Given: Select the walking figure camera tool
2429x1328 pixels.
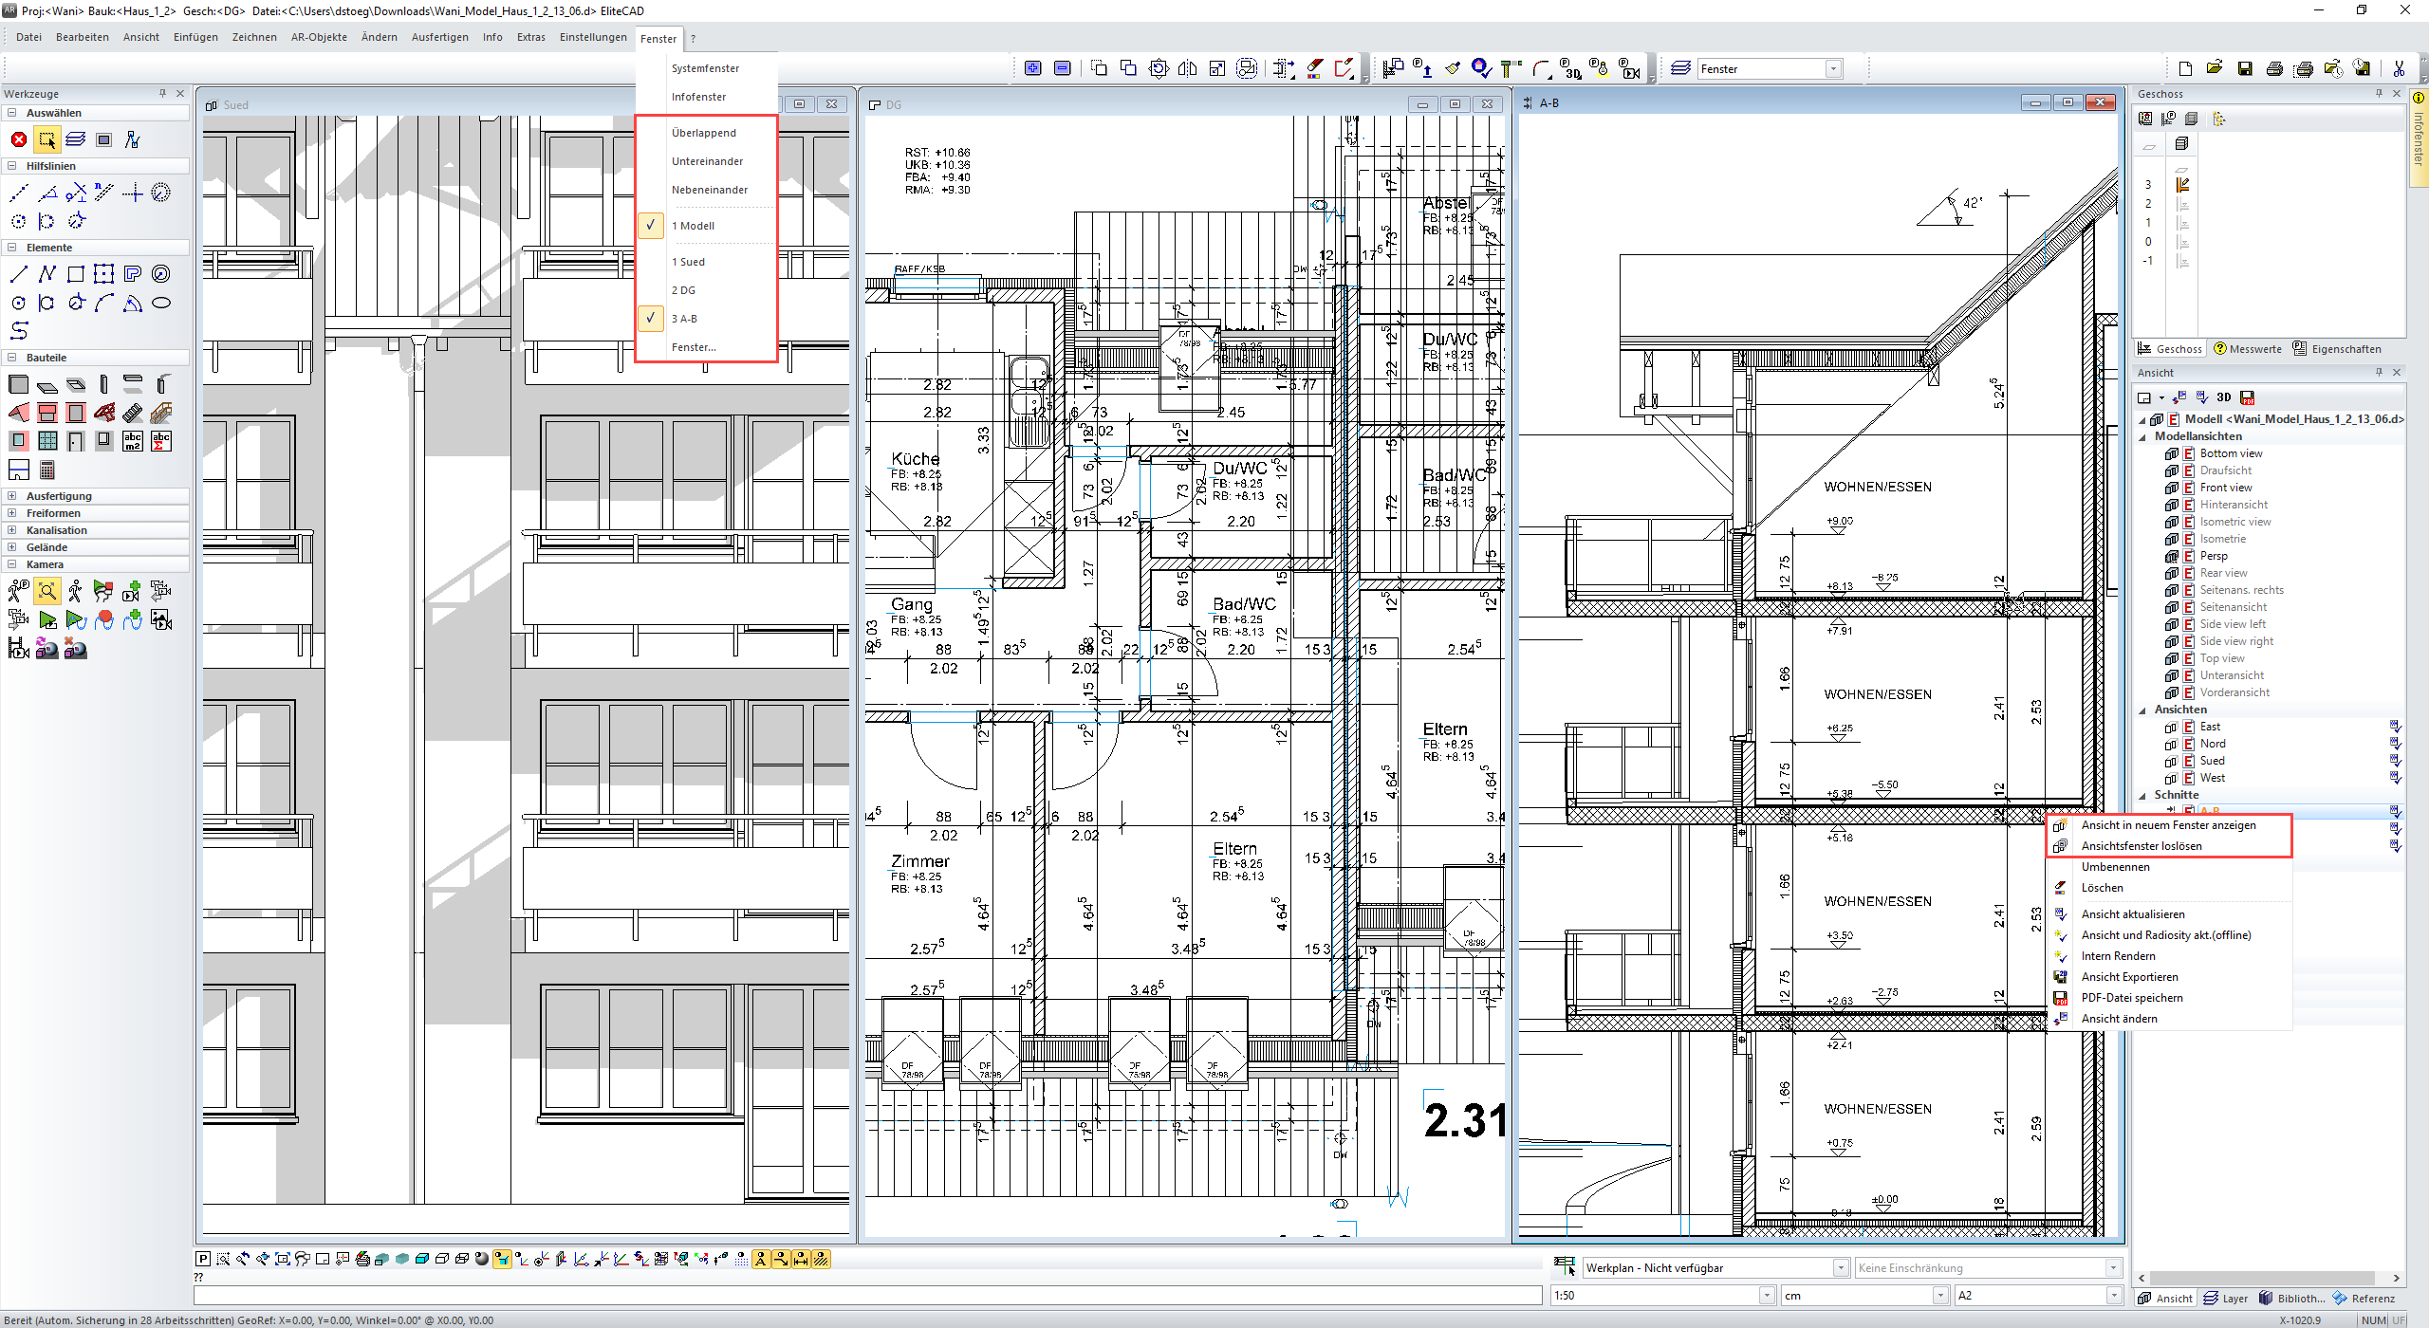Looking at the screenshot, I should point(75,591).
